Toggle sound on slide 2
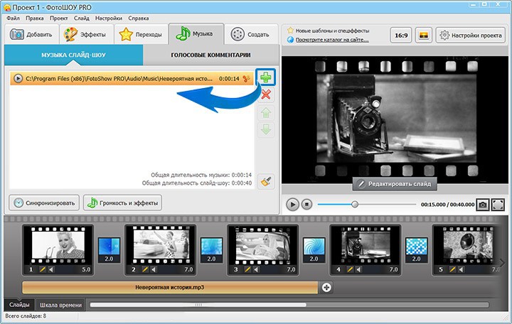This screenshot has height=324, width=512. (x=154, y=269)
